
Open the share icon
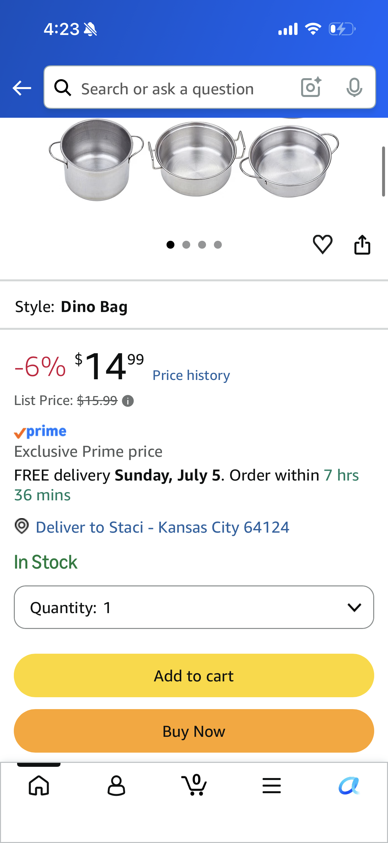[362, 244]
